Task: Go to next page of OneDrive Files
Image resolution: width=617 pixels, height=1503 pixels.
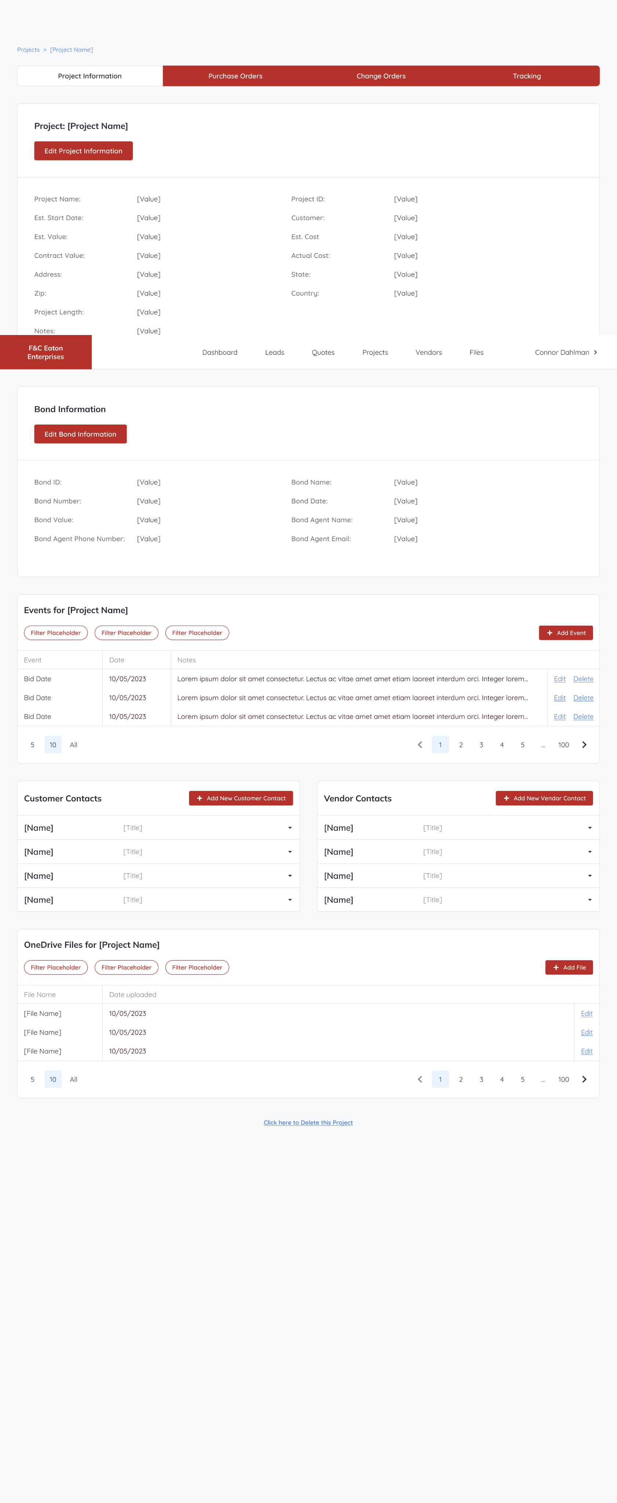Action: point(584,1080)
